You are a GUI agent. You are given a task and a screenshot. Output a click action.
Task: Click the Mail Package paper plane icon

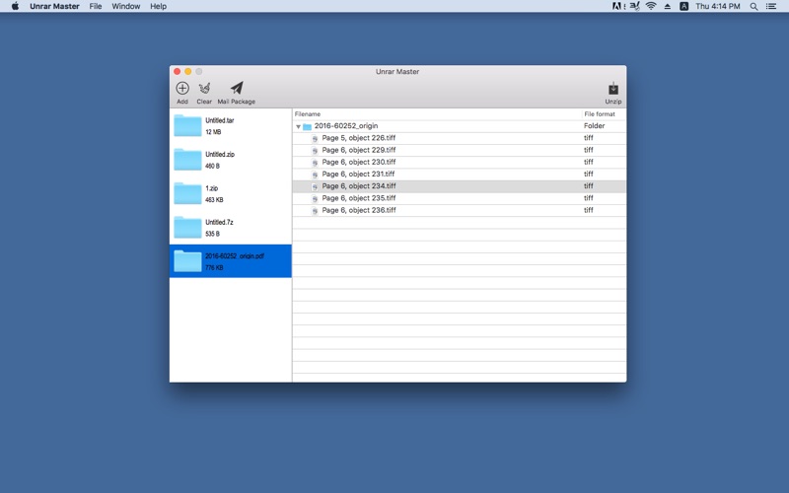(x=237, y=88)
